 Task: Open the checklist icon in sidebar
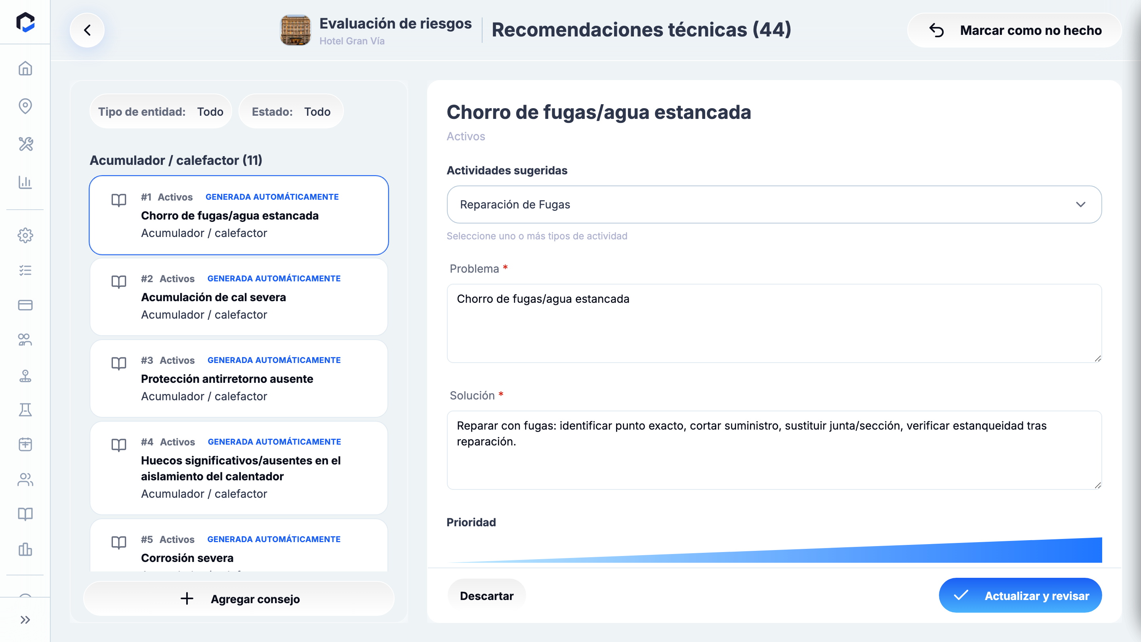point(25,270)
